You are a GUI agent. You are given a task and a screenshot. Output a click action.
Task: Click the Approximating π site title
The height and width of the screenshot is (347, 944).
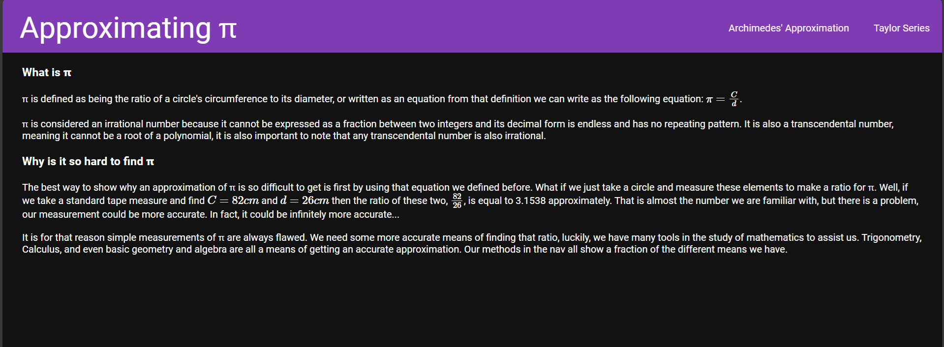pos(128,28)
